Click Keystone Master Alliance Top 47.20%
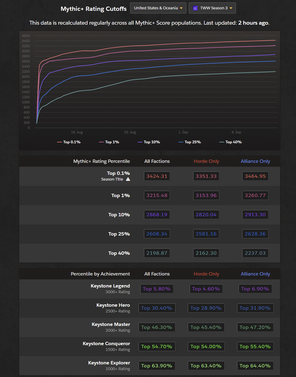296x377 pixels. 255,327
